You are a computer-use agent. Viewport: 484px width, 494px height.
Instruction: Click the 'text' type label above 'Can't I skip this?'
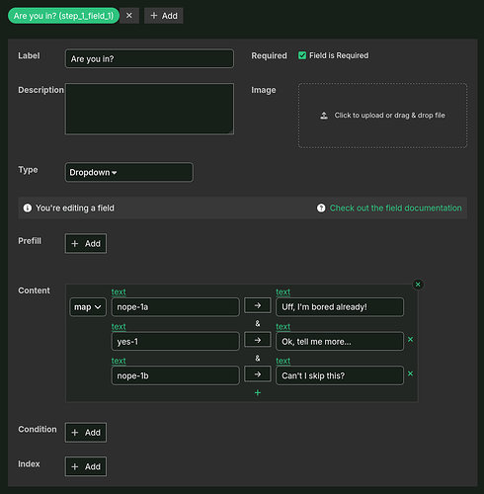283,361
